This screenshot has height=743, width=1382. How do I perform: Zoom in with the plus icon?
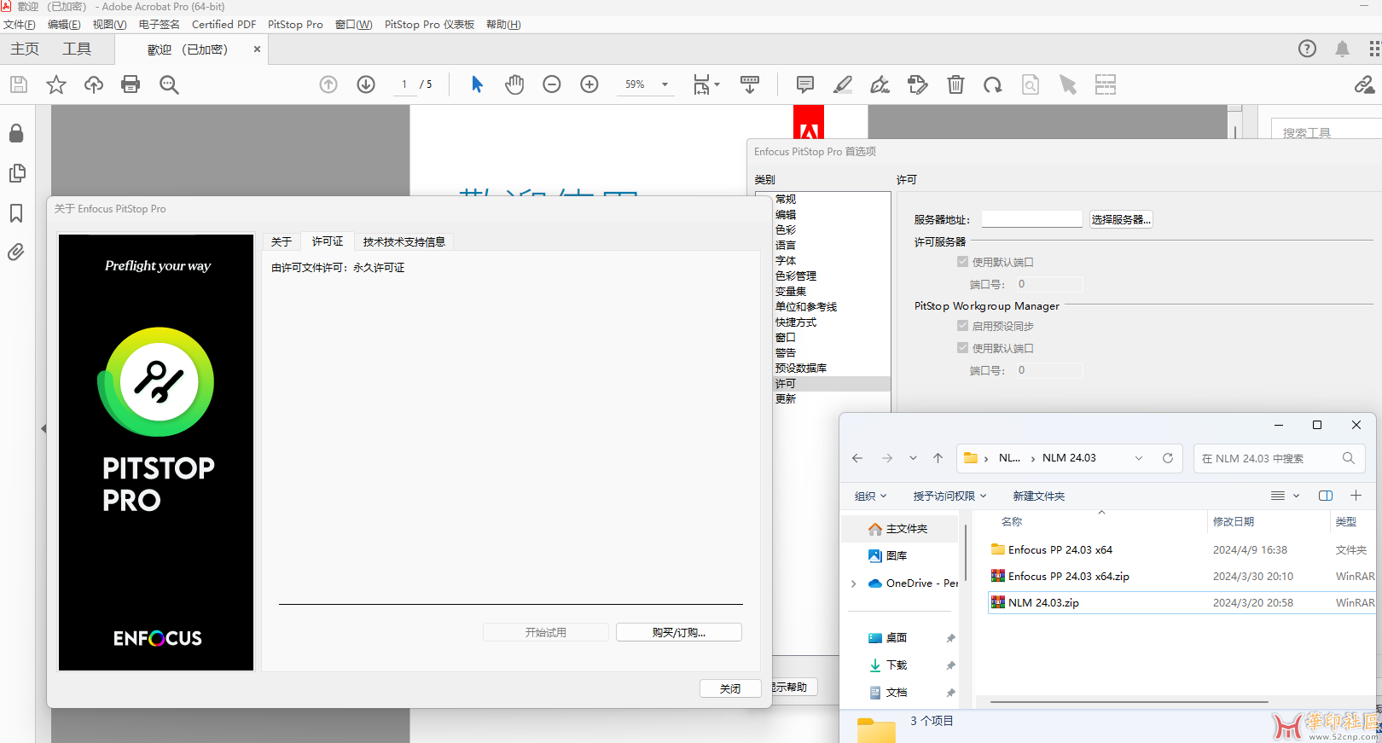(x=589, y=84)
